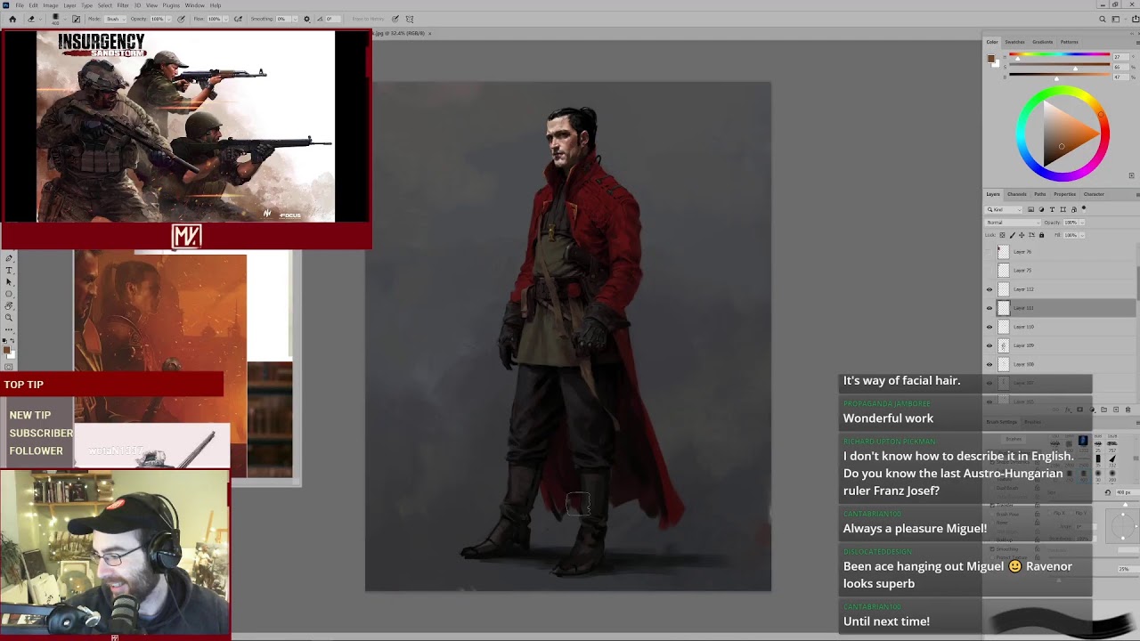
Task: Switch to the Swatches tab
Action: tap(1014, 42)
